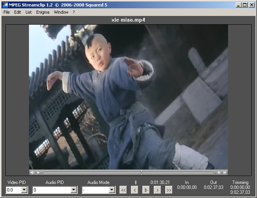Open the Edit menu
Image resolution: width=257 pixels, height=198 pixels.
(18, 12)
